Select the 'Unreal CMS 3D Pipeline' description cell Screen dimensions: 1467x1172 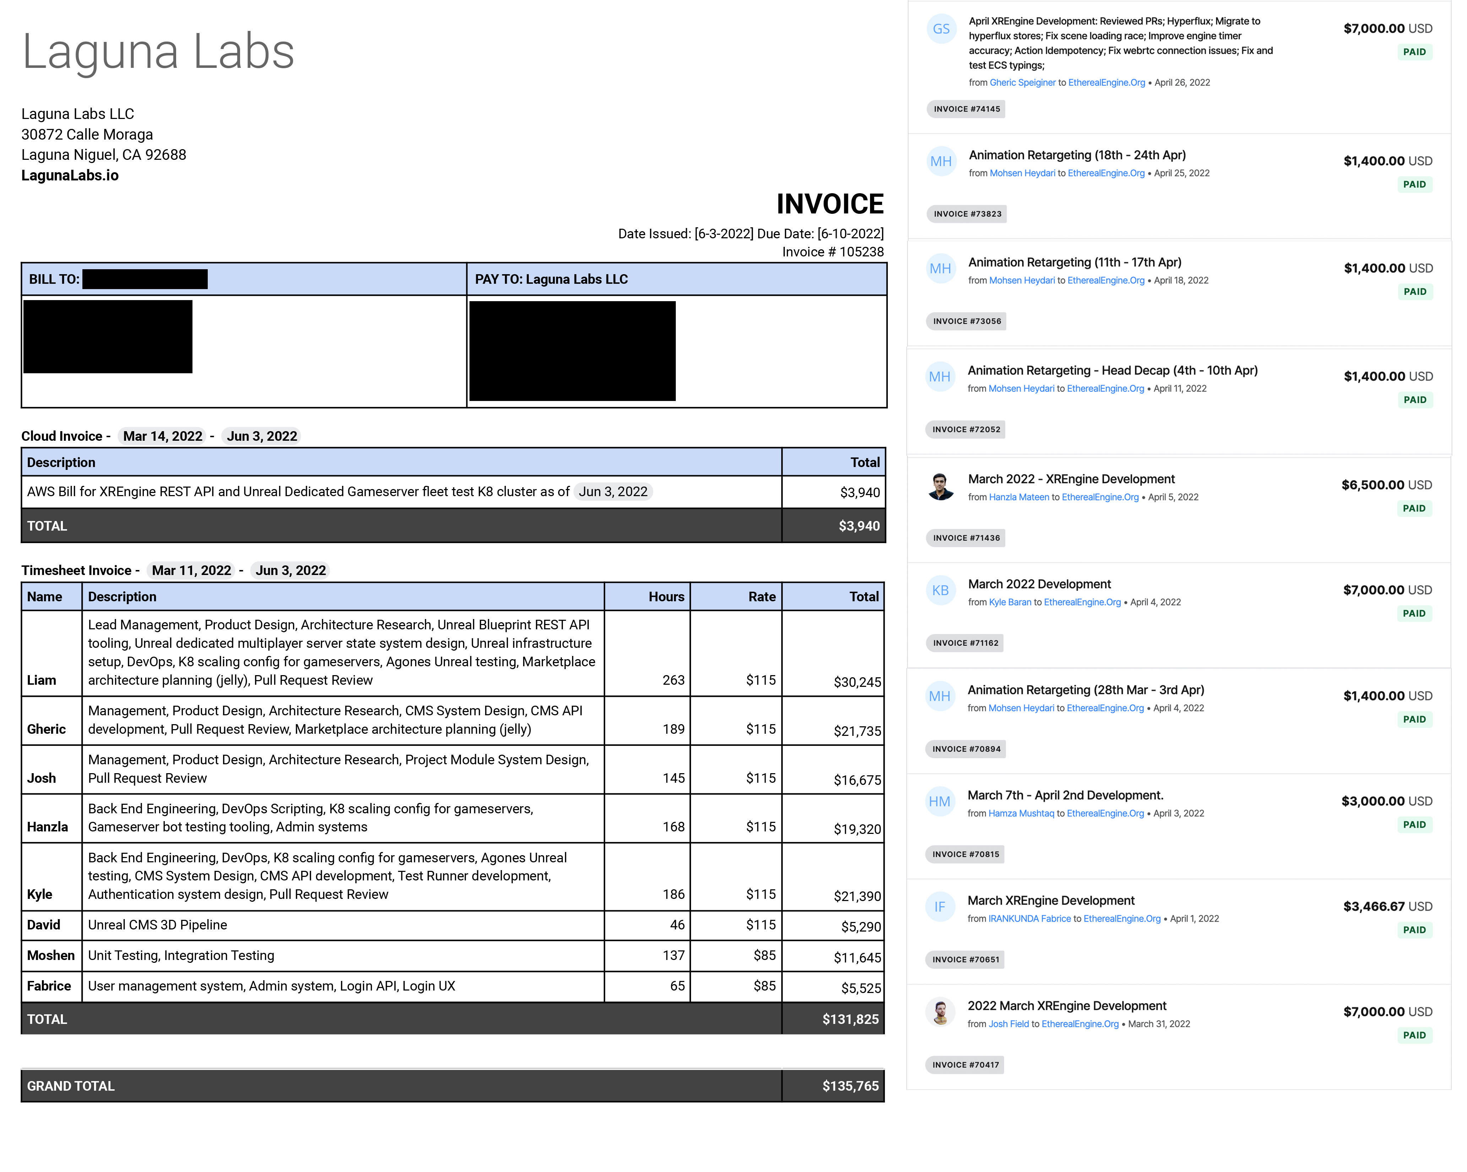[343, 926]
